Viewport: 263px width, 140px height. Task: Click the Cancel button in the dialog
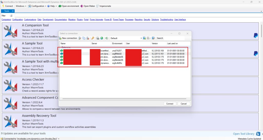pyautogui.click(x=184, y=104)
